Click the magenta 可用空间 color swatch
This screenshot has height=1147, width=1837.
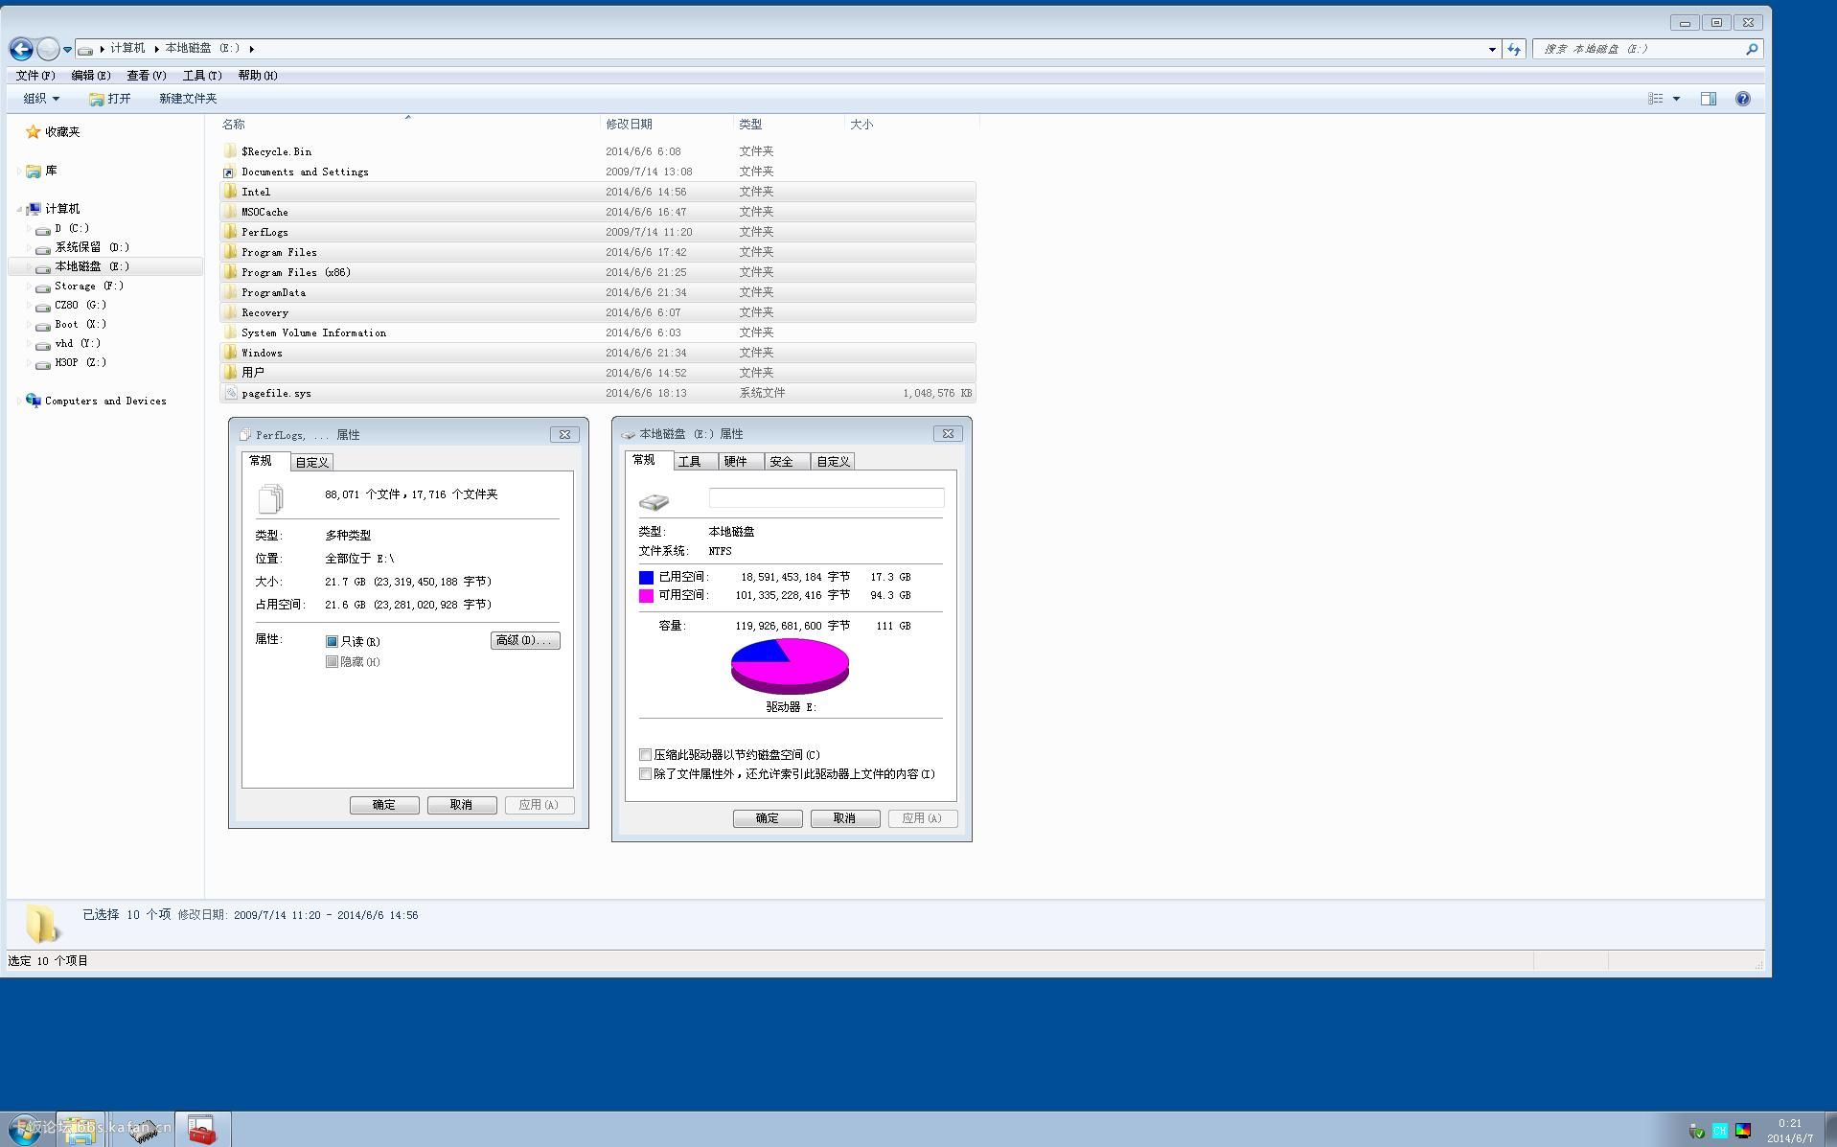(x=647, y=596)
